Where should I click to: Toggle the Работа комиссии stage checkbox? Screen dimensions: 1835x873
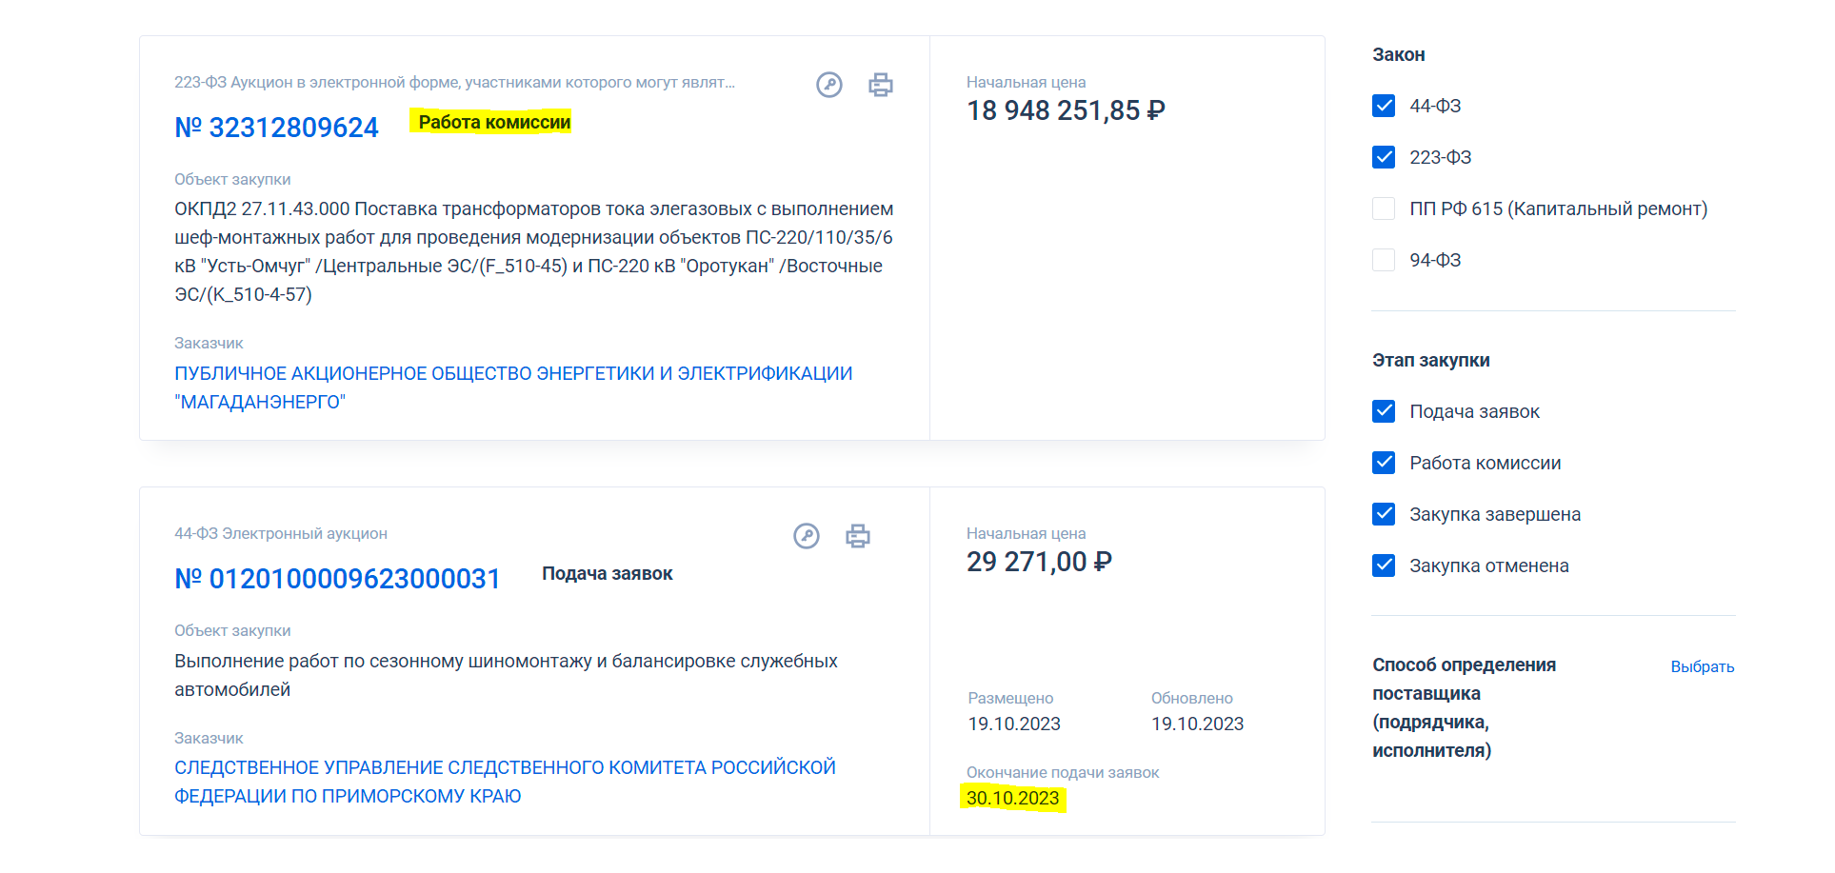pos(1384,463)
